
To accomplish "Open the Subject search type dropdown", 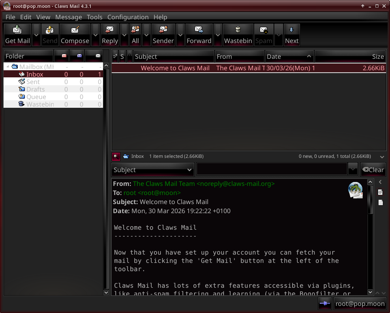I will tap(152, 170).
